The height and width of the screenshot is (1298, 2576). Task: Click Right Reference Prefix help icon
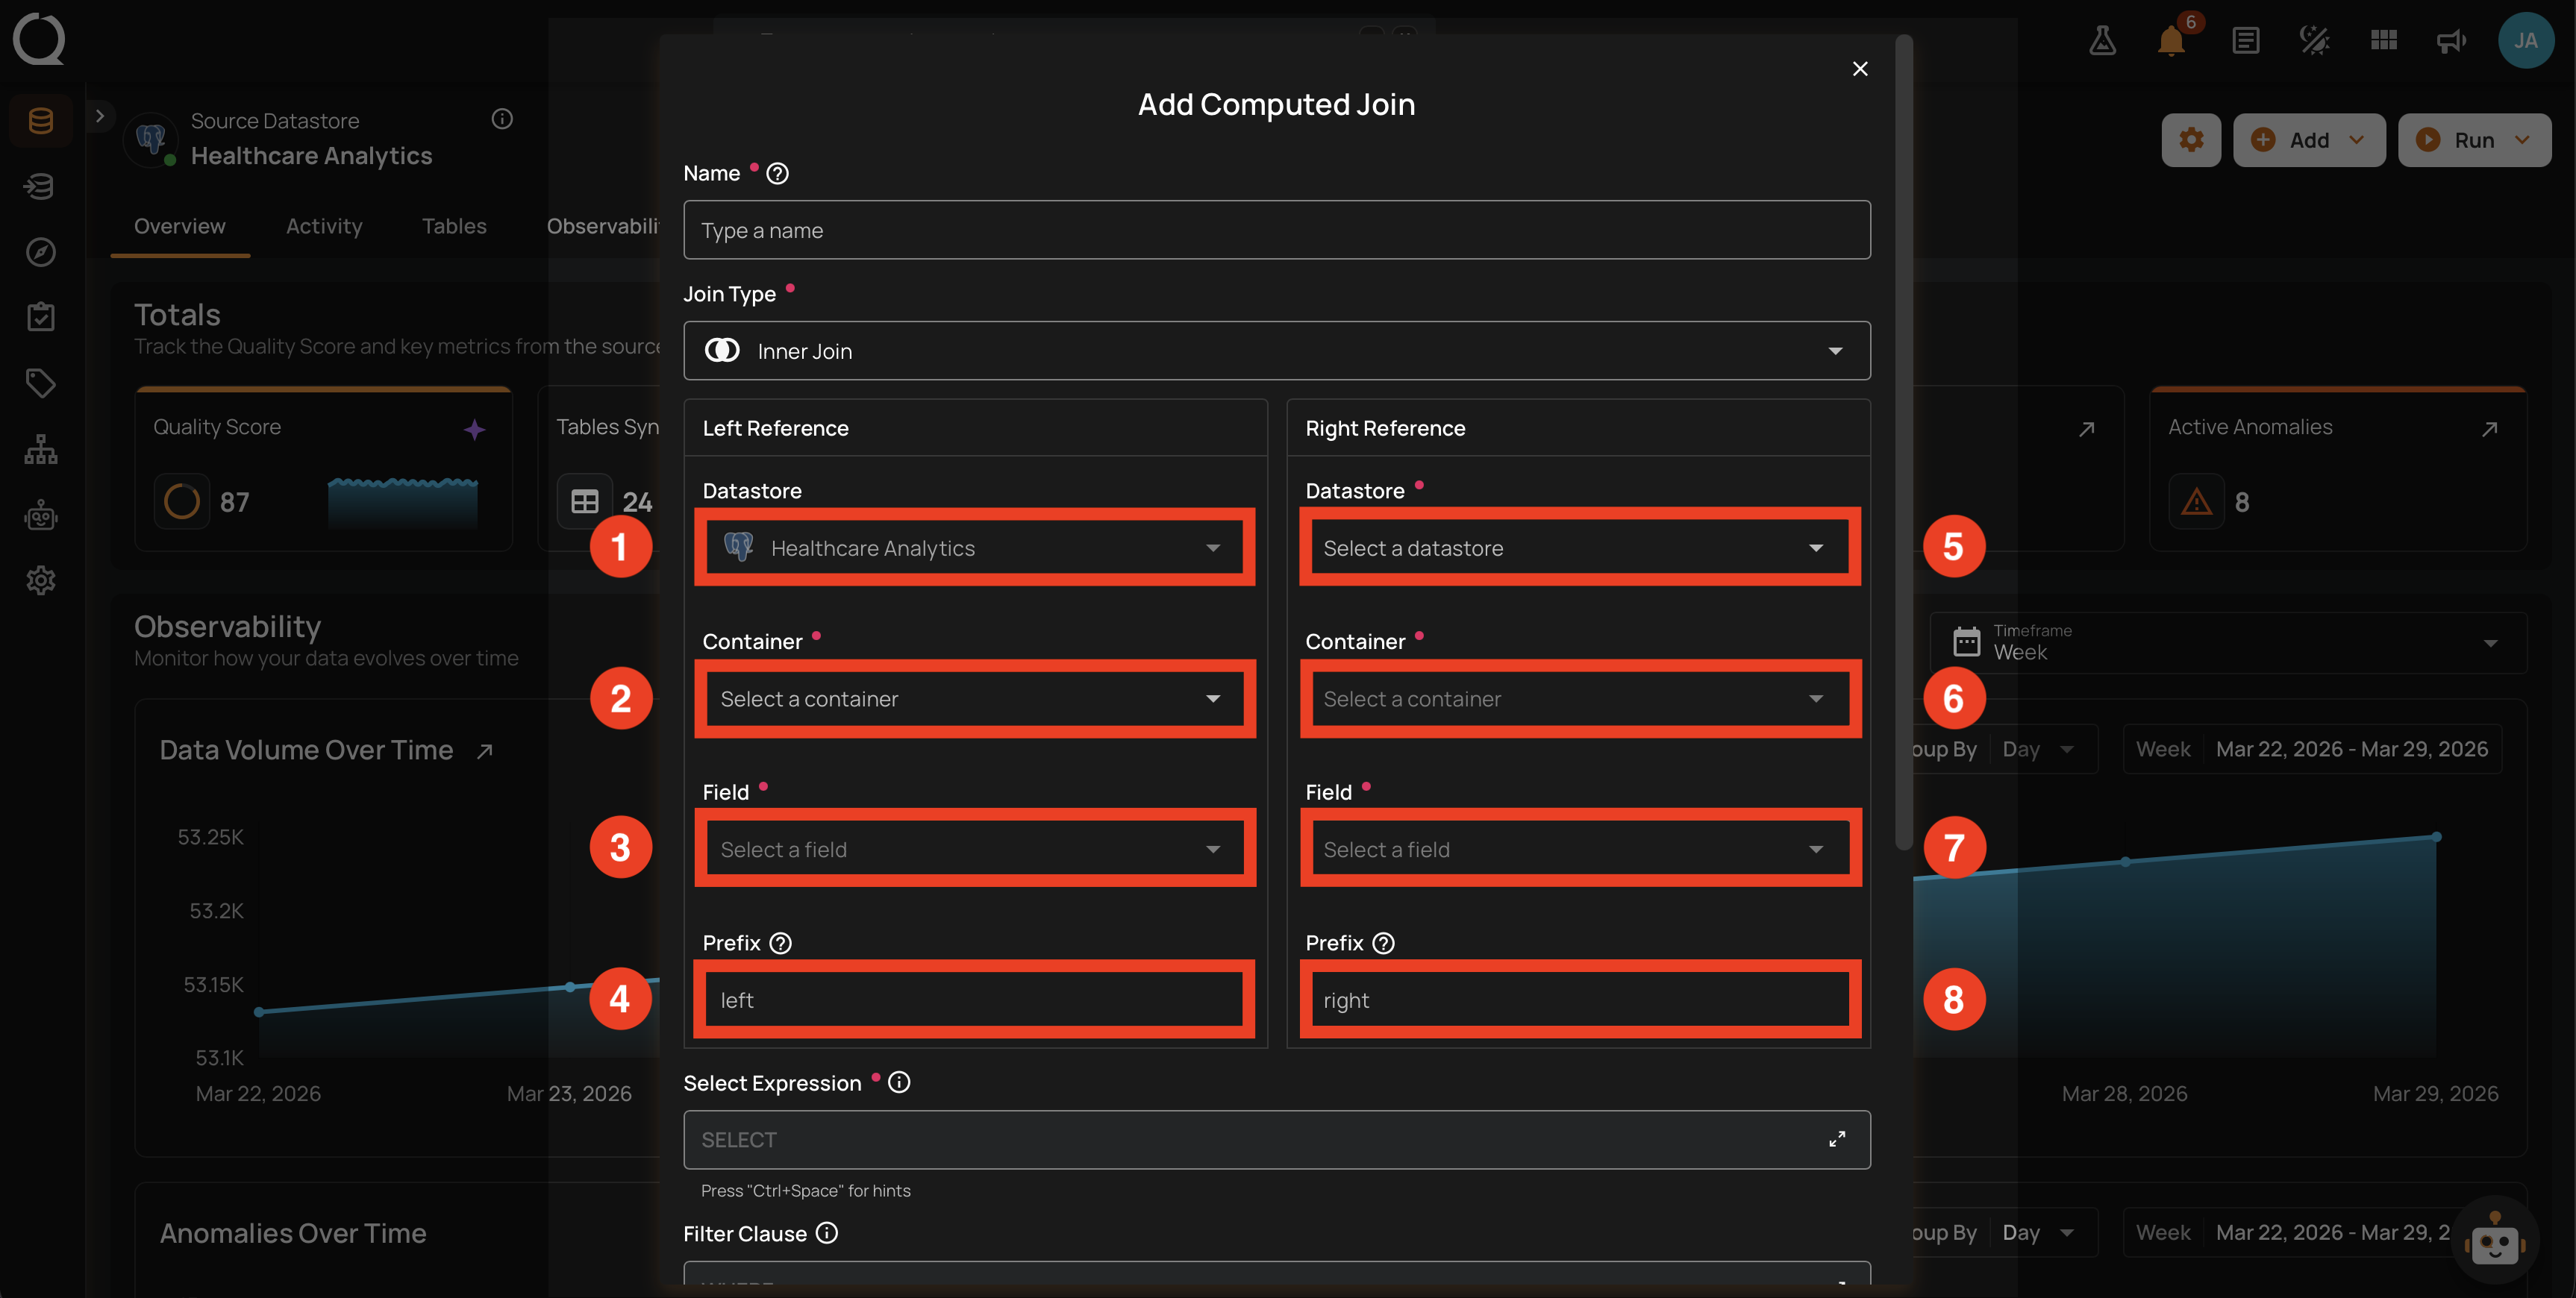click(1383, 943)
